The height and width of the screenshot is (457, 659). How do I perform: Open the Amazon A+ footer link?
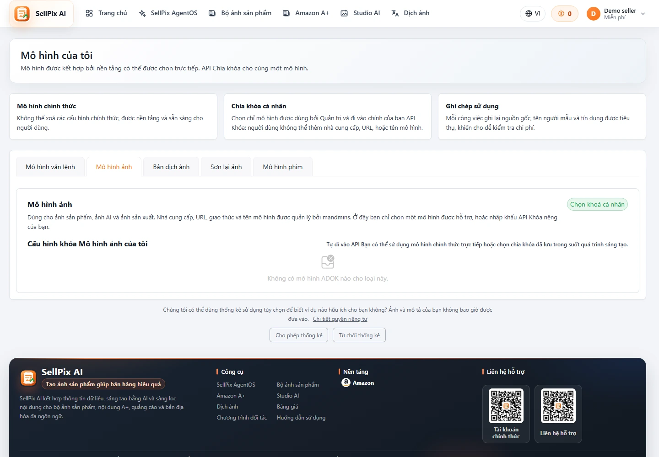[231, 396]
